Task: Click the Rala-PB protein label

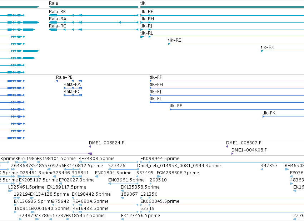Action: 64,77
